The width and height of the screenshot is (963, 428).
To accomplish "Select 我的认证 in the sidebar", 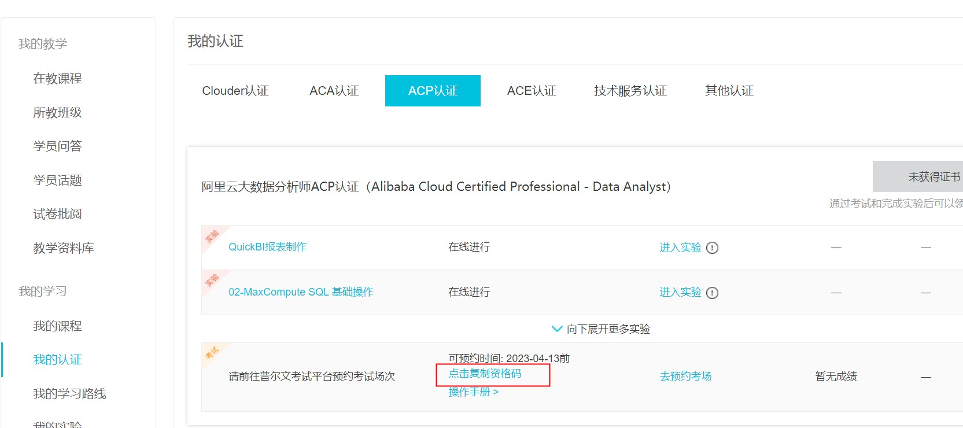I will point(57,360).
